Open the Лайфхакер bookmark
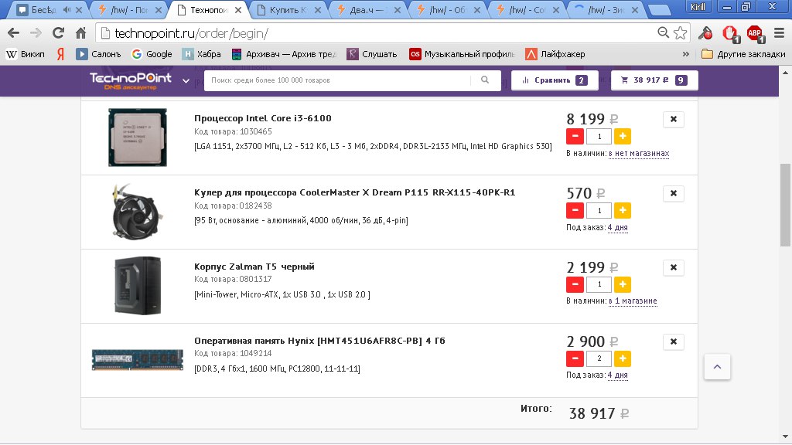This screenshot has height=445, width=792. 555,54
